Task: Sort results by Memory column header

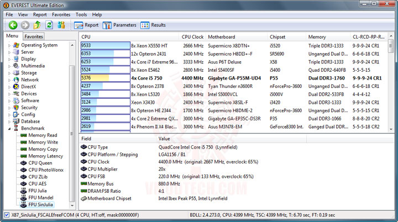Action: coord(328,37)
